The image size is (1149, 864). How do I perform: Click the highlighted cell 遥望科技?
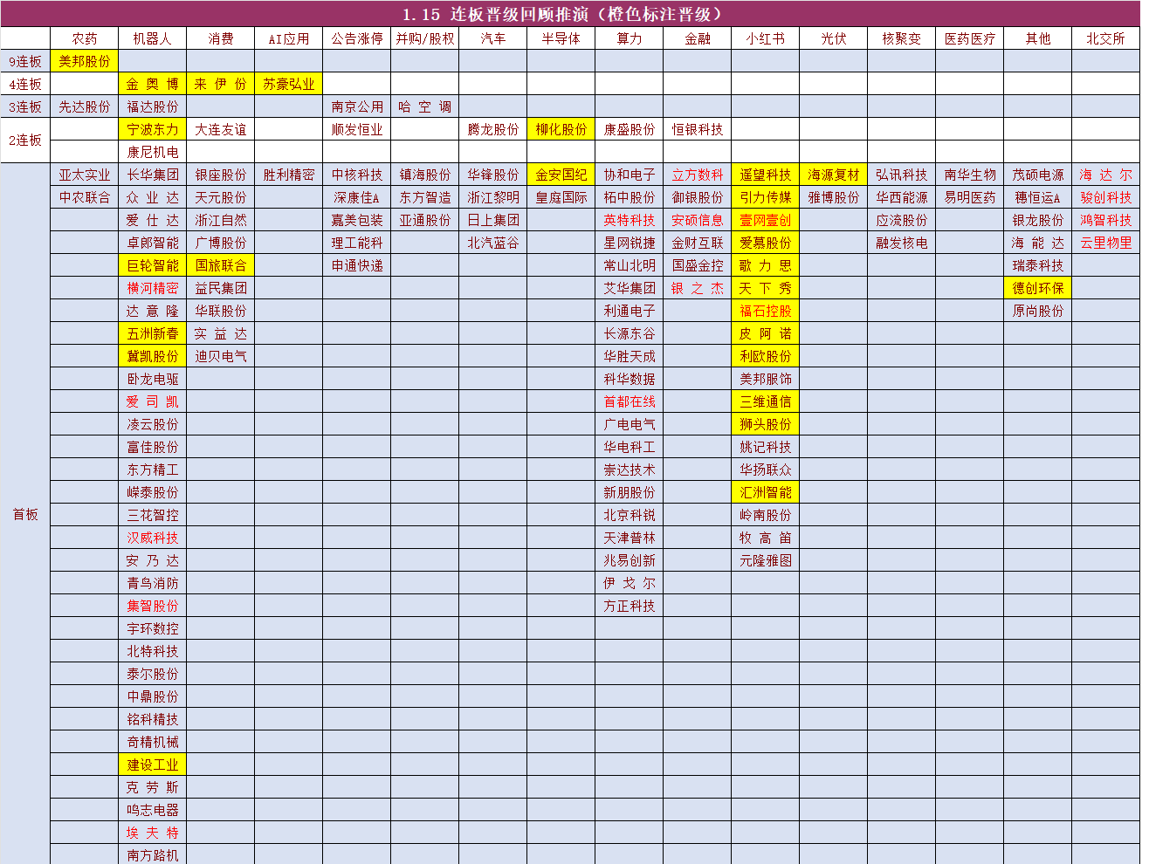[766, 175]
